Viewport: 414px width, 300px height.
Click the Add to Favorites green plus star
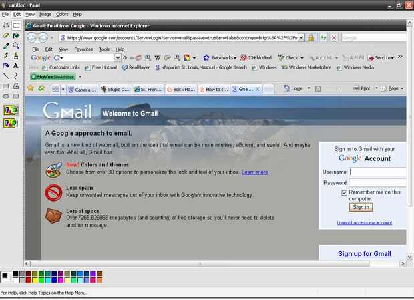(x=41, y=88)
